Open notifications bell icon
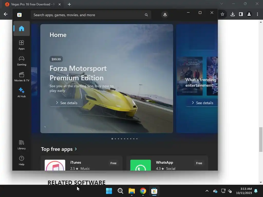The width and height of the screenshot is (263, 197). (256, 191)
